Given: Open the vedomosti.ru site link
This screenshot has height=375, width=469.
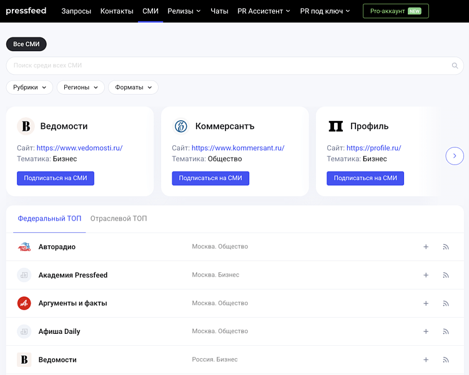Looking at the screenshot, I should tap(79, 148).
